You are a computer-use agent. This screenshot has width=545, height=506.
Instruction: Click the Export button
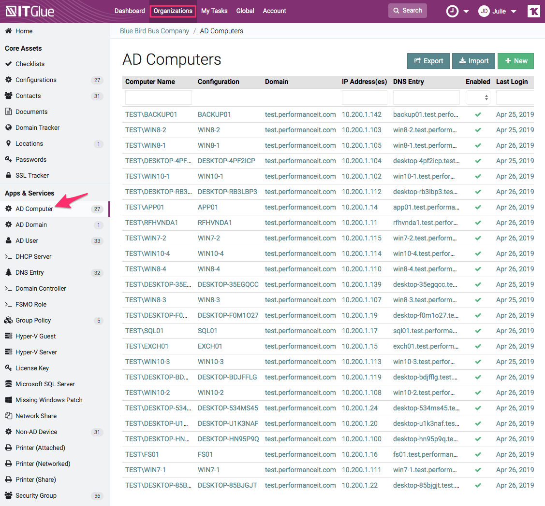tap(428, 61)
